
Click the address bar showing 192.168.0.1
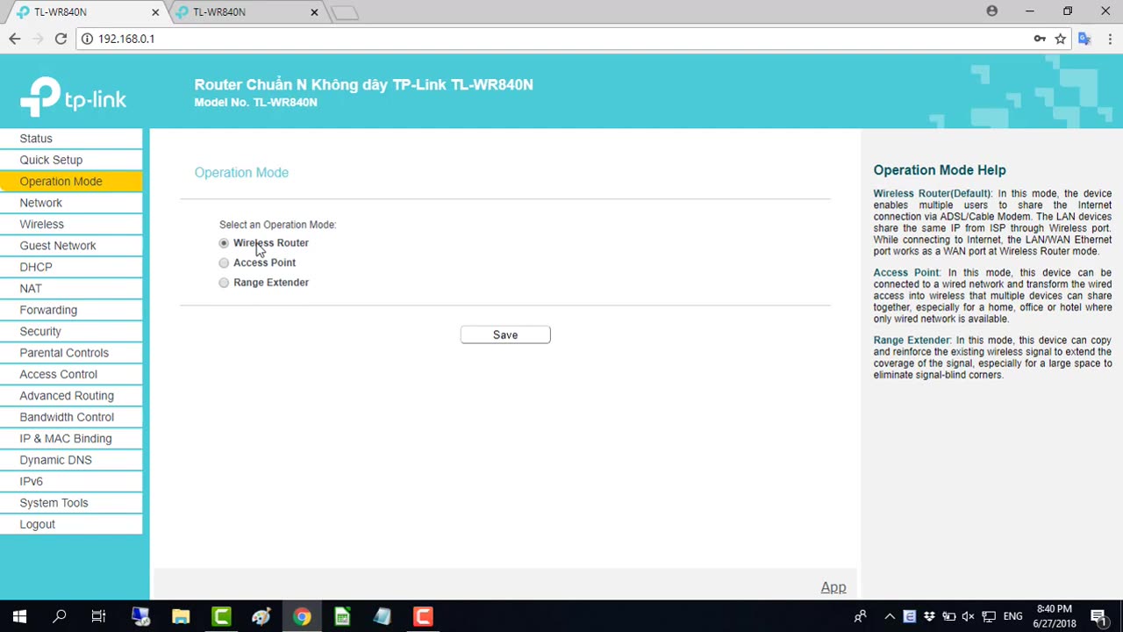tap(561, 39)
